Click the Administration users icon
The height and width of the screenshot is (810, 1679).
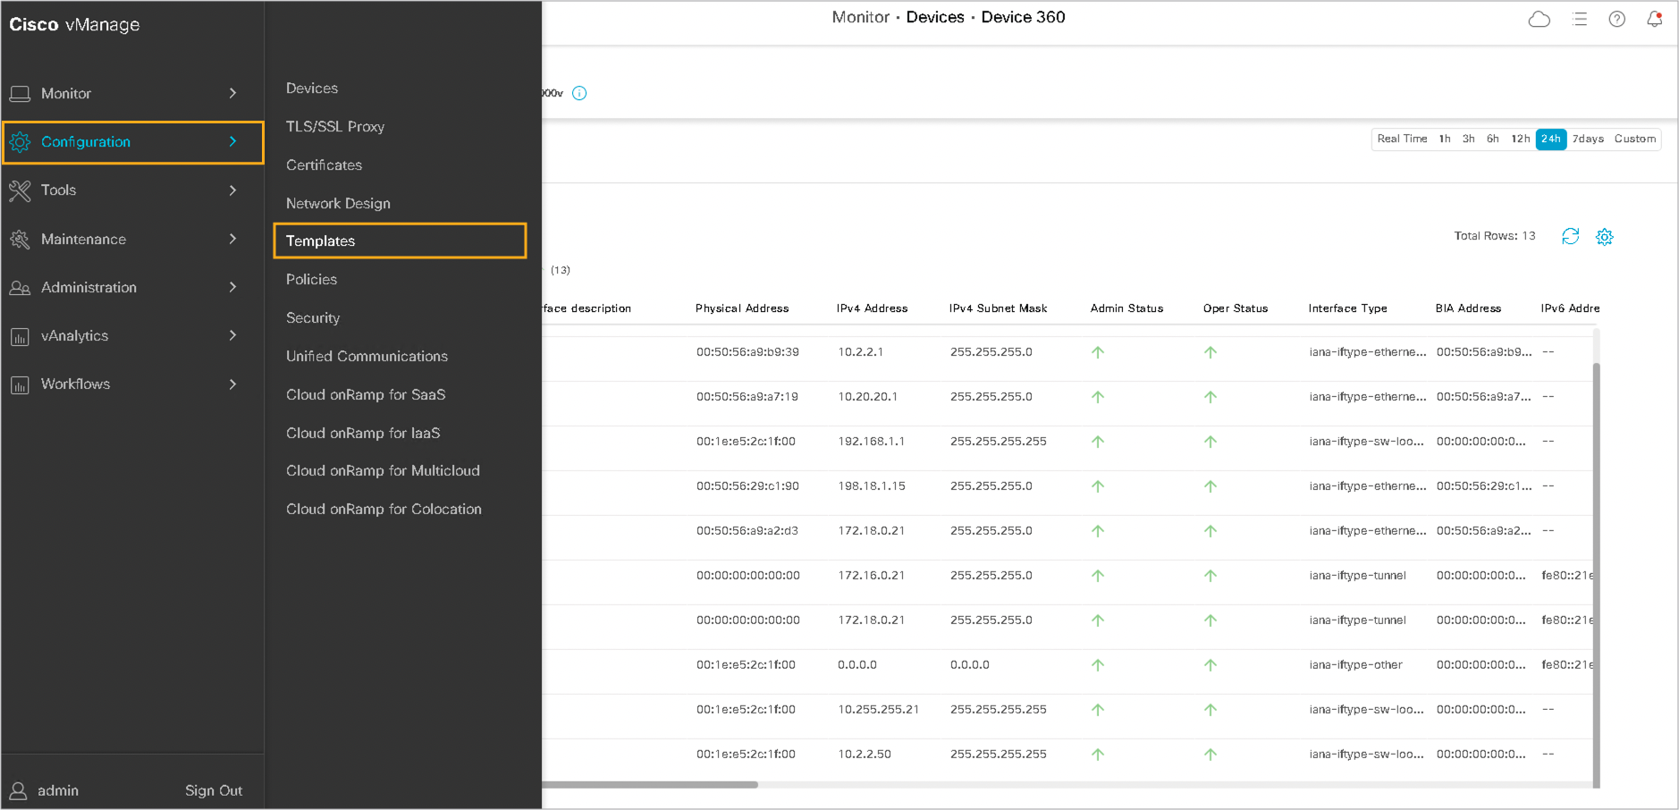click(20, 288)
